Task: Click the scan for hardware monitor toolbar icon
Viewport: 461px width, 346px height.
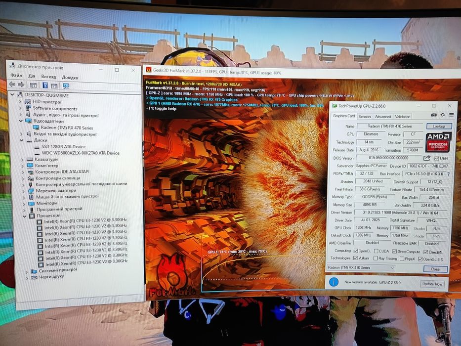Action: coord(66,86)
